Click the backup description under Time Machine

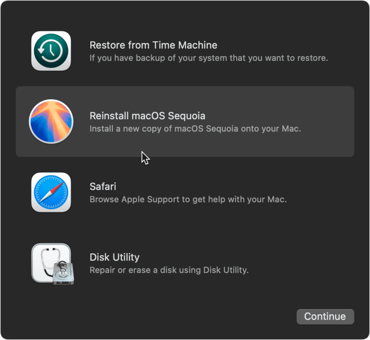pos(209,58)
